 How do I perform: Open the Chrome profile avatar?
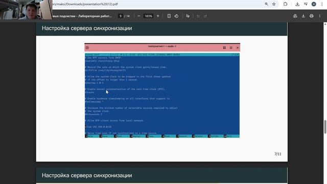pos(314,4)
